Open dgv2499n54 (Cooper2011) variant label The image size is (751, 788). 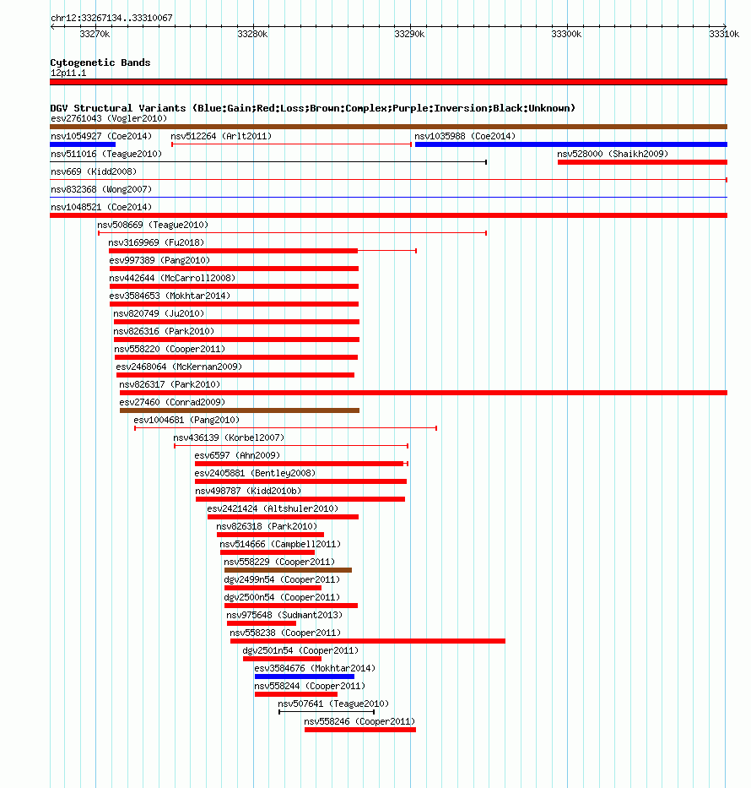pyautogui.click(x=282, y=580)
